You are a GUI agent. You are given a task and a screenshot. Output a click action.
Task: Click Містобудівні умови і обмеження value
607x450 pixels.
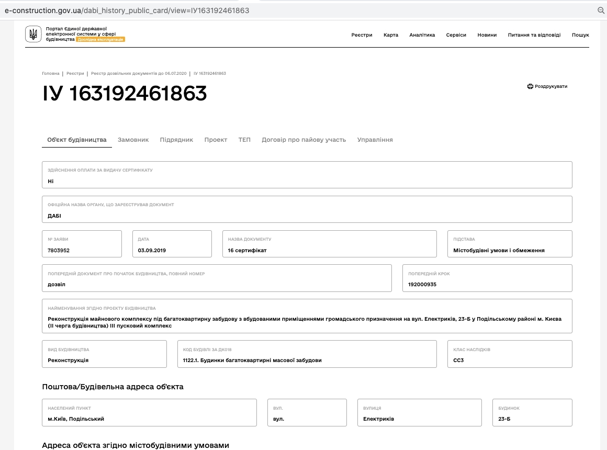(499, 250)
